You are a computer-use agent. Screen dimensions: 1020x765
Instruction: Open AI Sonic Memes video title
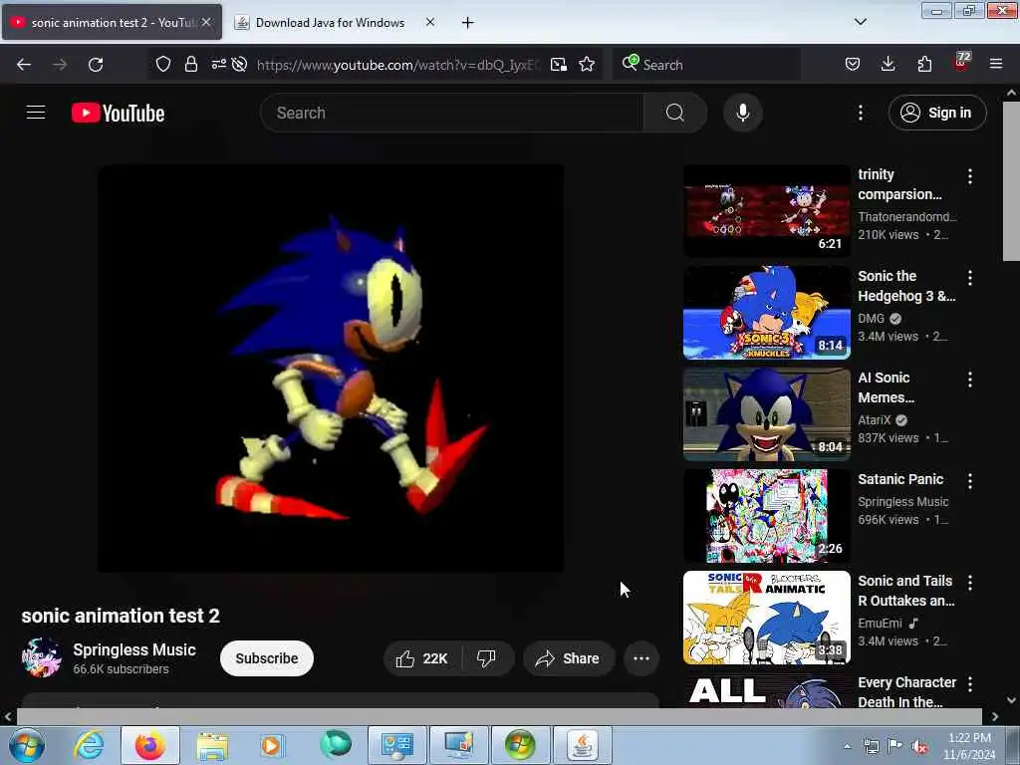[886, 387]
